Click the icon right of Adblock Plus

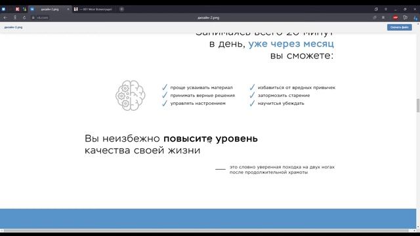406,18
